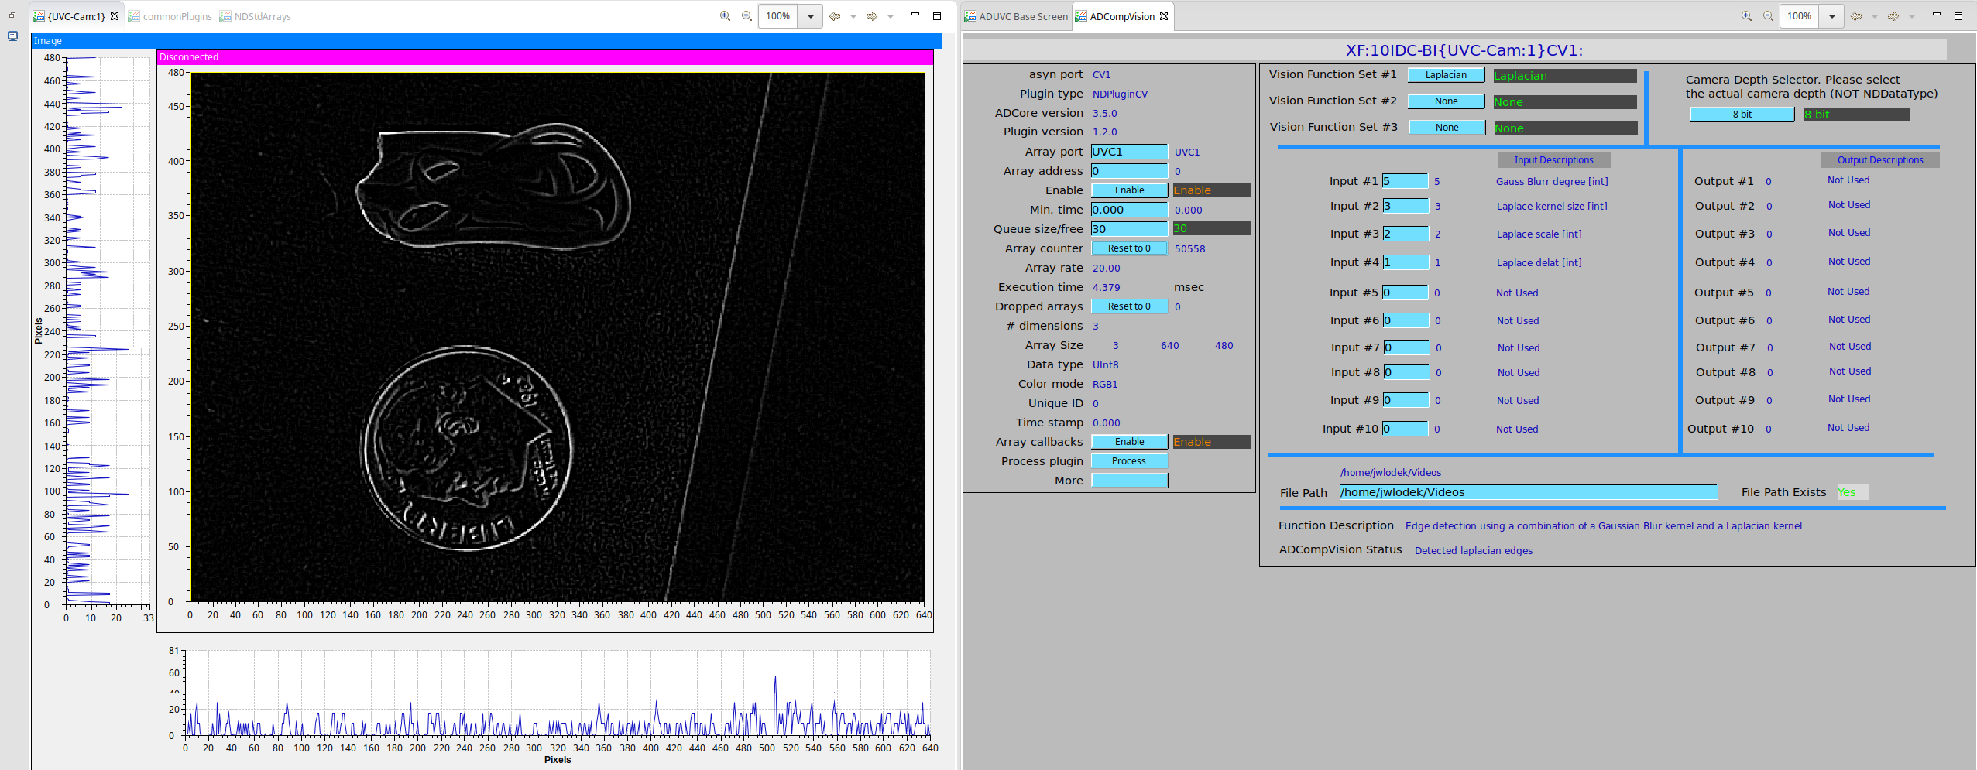Close the {UVC-Cam:1} tab
This screenshot has width=1977, height=770.
115,16
